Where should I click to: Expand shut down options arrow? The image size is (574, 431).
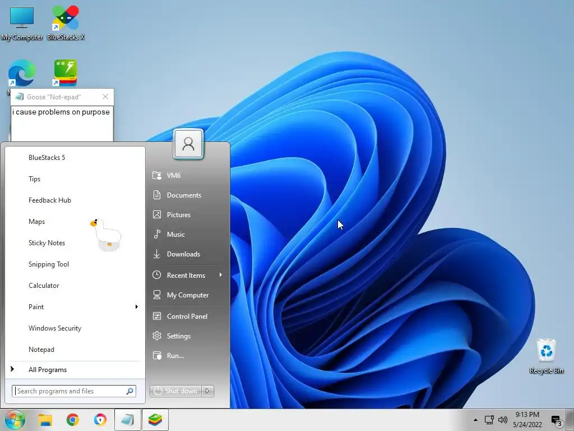point(207,391)
